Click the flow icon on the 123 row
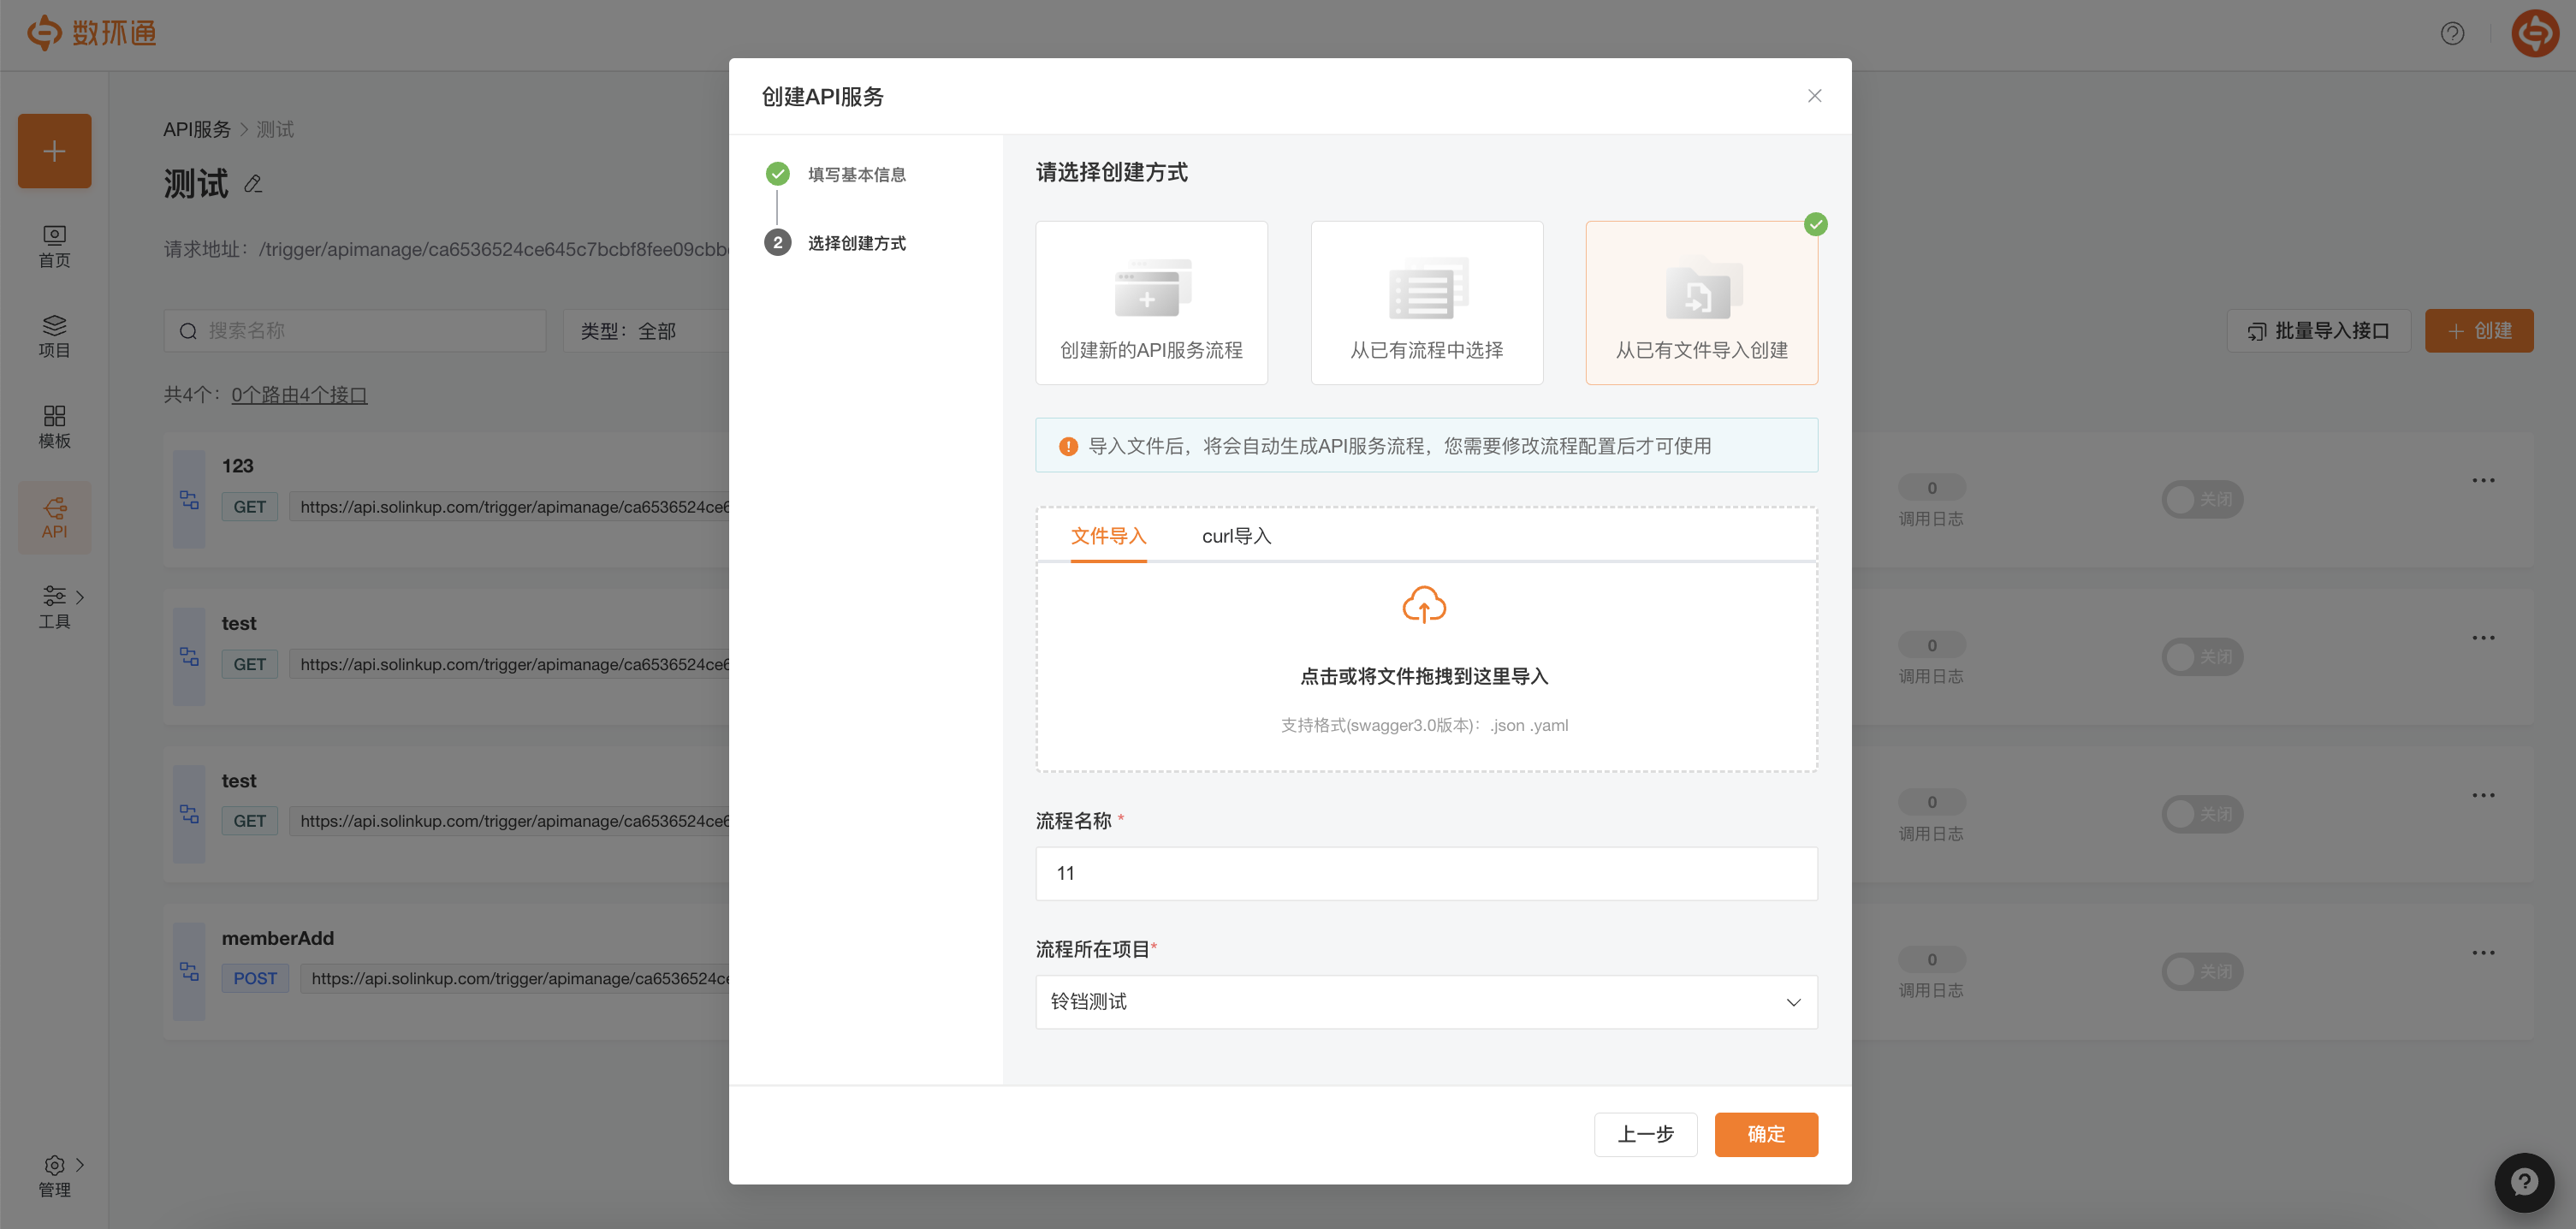This screenshot has width=2576, height=1229. [x=189, y=499]
